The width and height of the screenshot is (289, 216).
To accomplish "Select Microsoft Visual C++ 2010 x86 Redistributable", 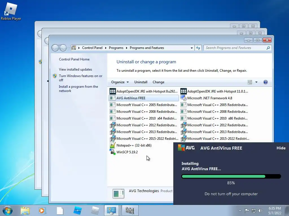I will [x=215, y=118].
